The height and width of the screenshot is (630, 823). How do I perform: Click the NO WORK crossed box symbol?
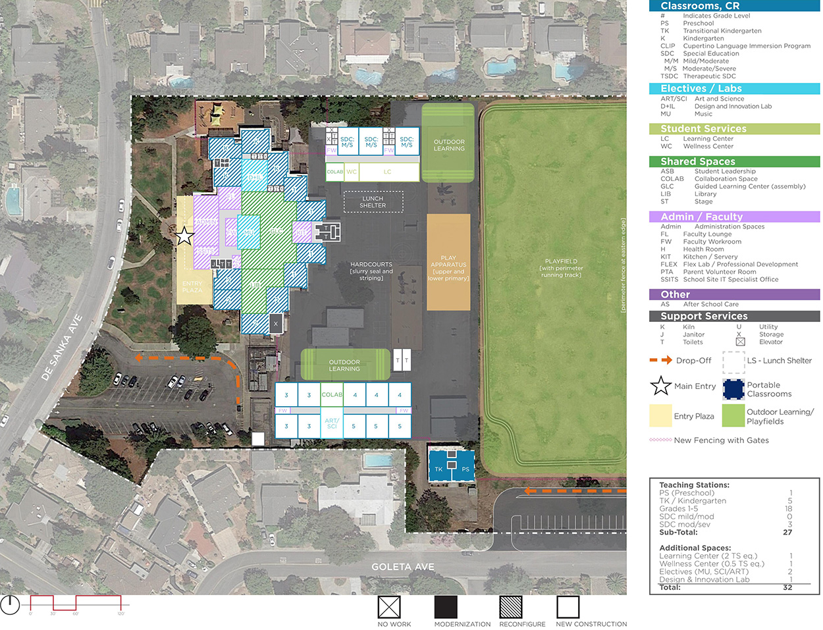pyautogui.click(x=389, y=606)
